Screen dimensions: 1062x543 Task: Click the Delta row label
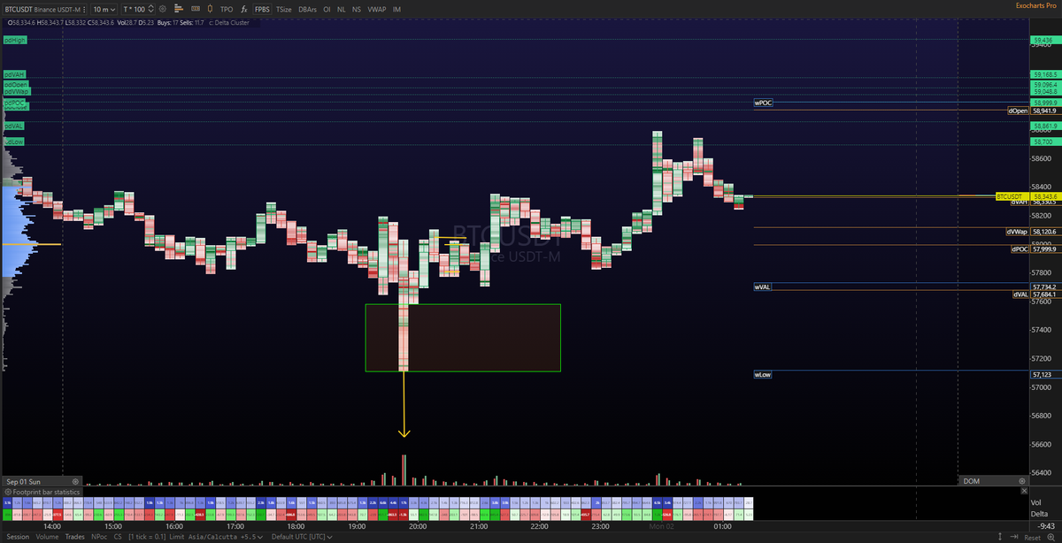pos(1039,514)
